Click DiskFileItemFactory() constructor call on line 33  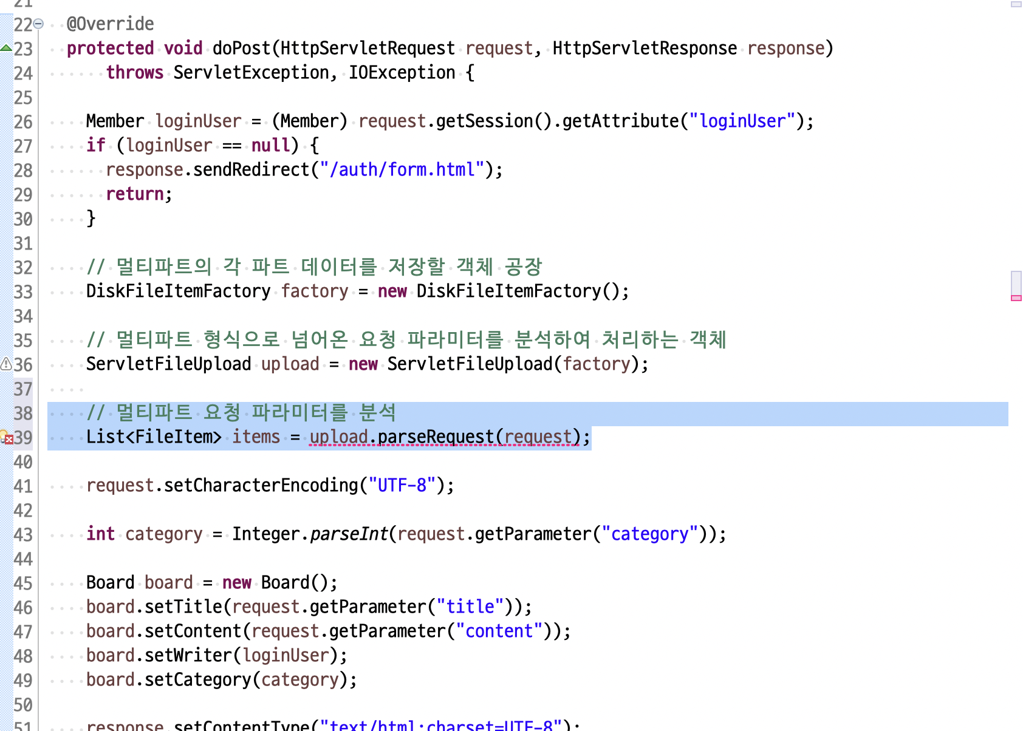tap(518, 291)
